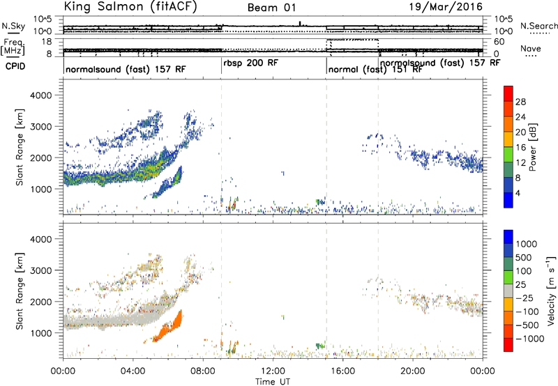Click the 'Velocity [m s-1]' colorbar label

(x=551, y=291)
